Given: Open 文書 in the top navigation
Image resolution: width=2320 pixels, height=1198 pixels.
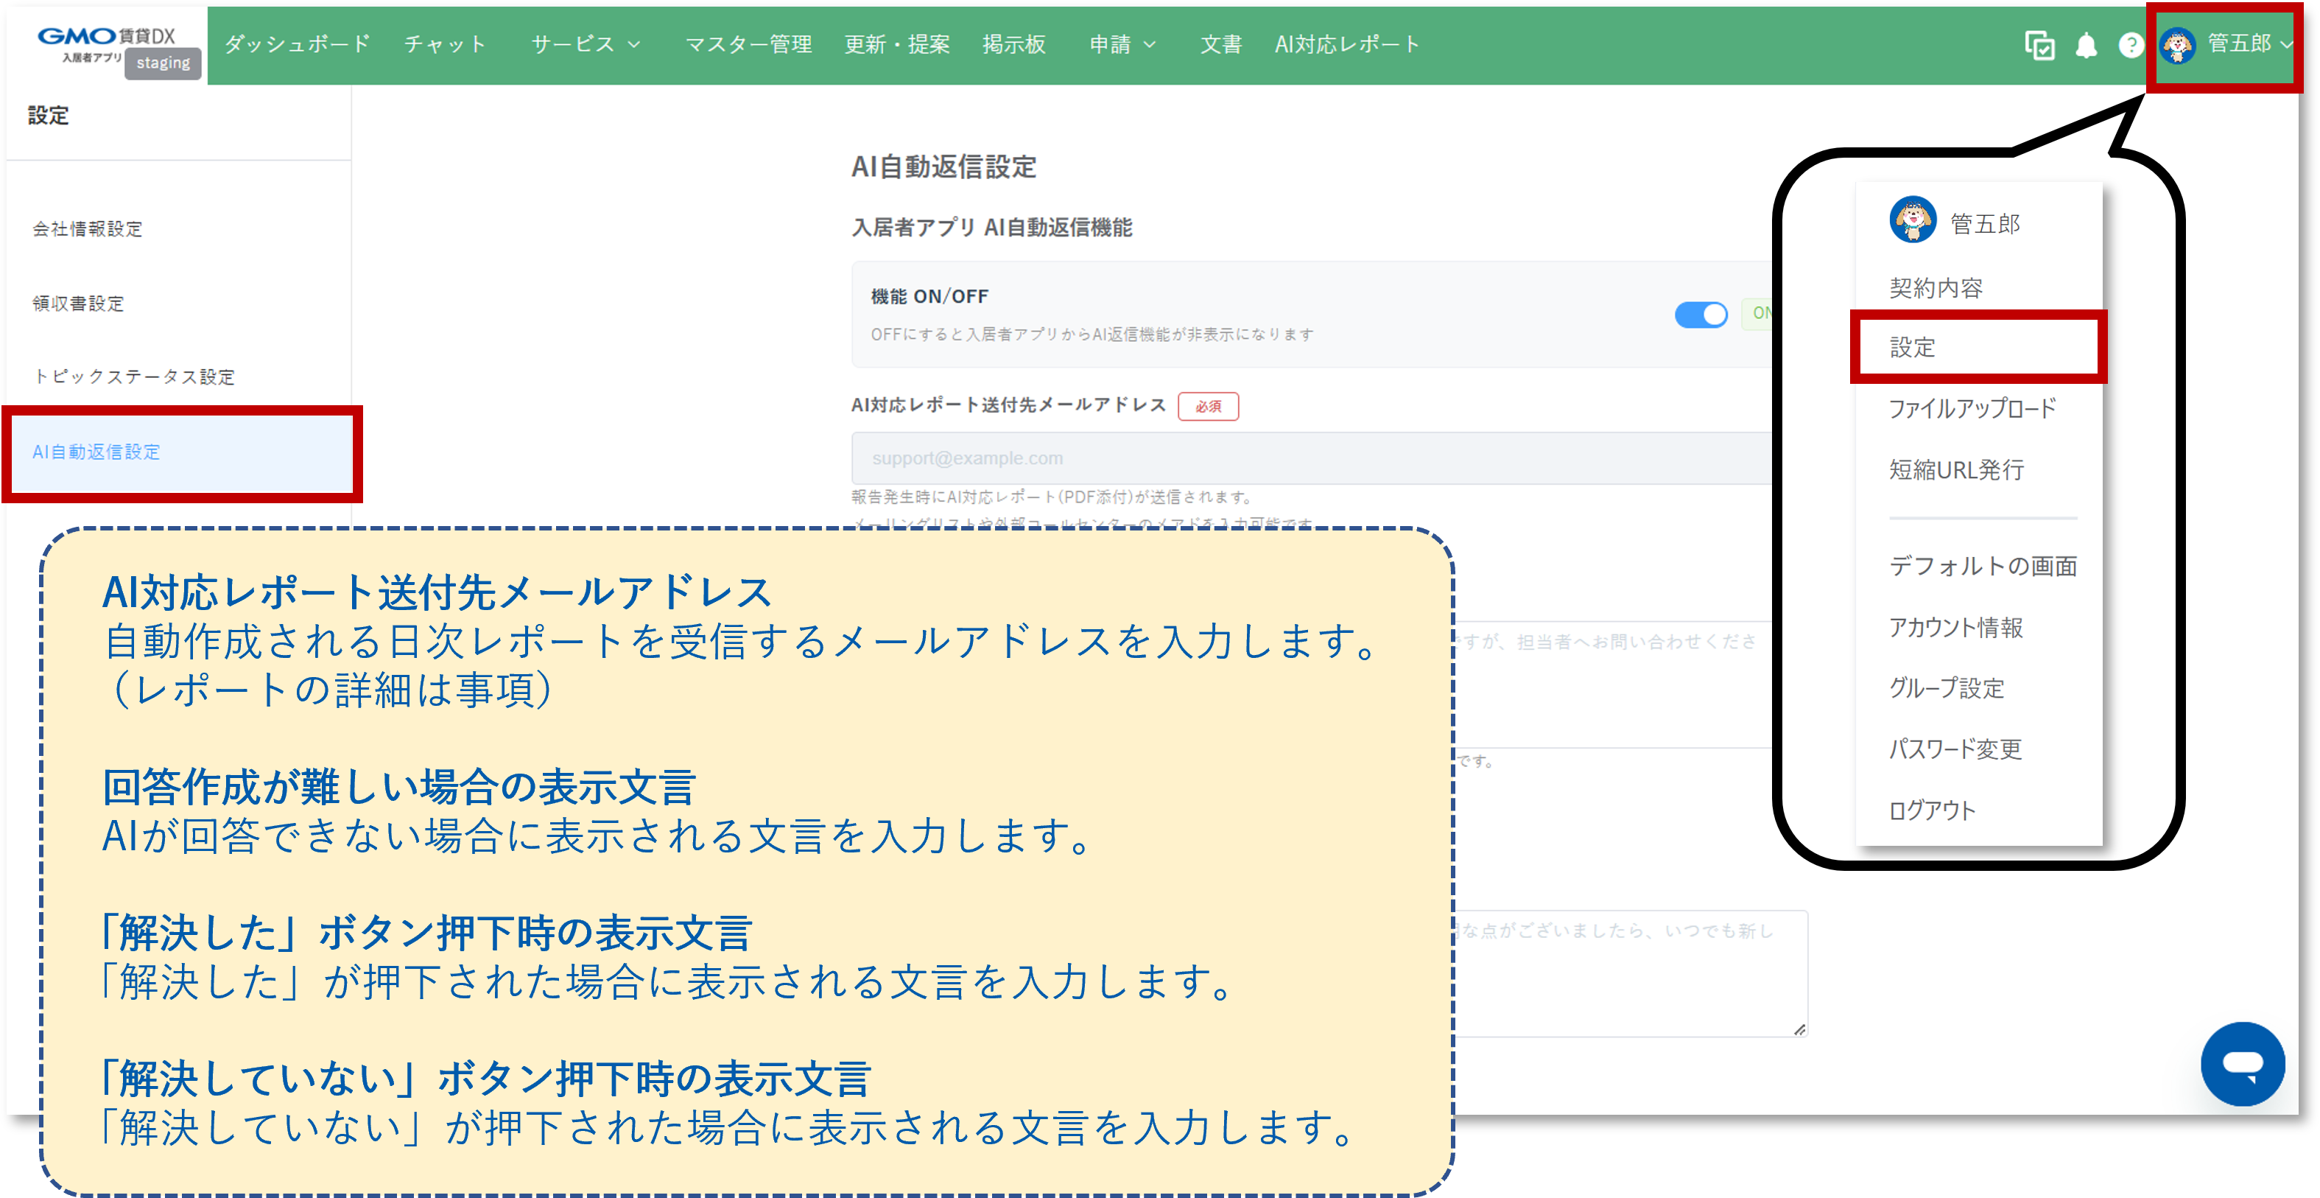Looking at the screenshot, I should pos(1220,44).
